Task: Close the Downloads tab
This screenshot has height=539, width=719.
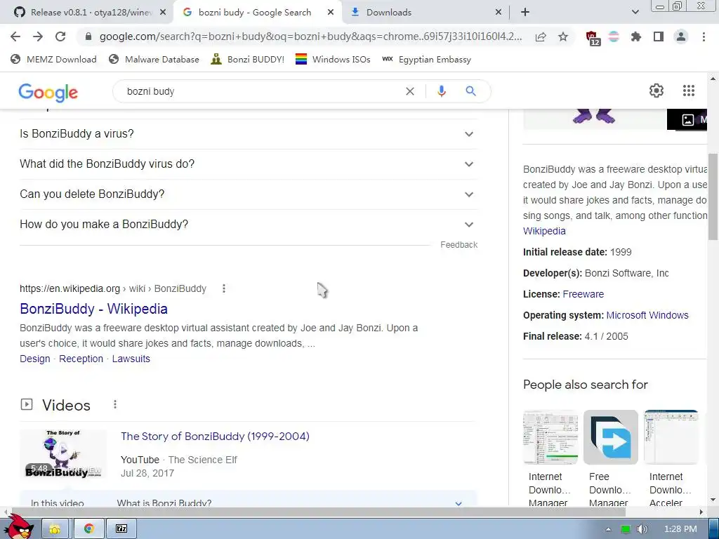Action: coord(499,13)
